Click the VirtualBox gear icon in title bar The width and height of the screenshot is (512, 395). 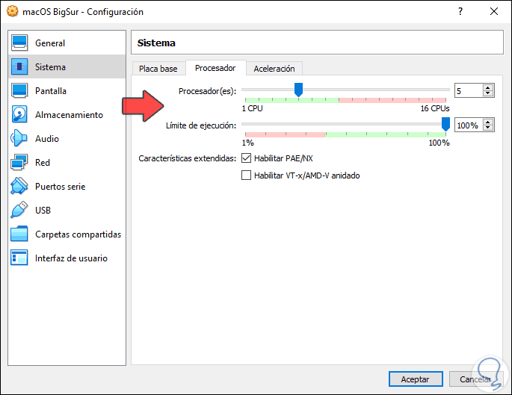pyautogui.click(x=13, y=11)
